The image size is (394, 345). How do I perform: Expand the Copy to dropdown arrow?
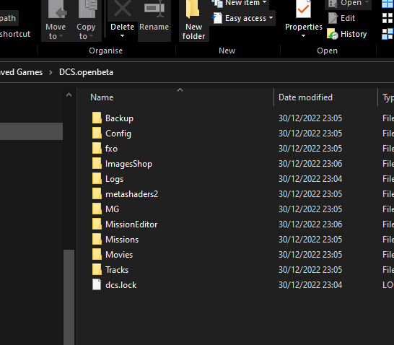point(92,36)
